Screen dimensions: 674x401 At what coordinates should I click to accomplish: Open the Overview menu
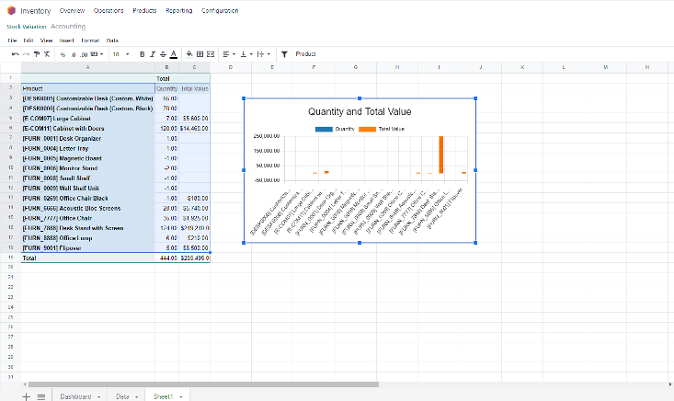coord(72,10)
